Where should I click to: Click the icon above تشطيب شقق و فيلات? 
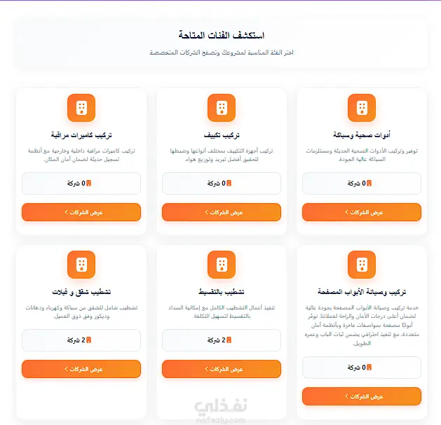click(x=81, y=265)
